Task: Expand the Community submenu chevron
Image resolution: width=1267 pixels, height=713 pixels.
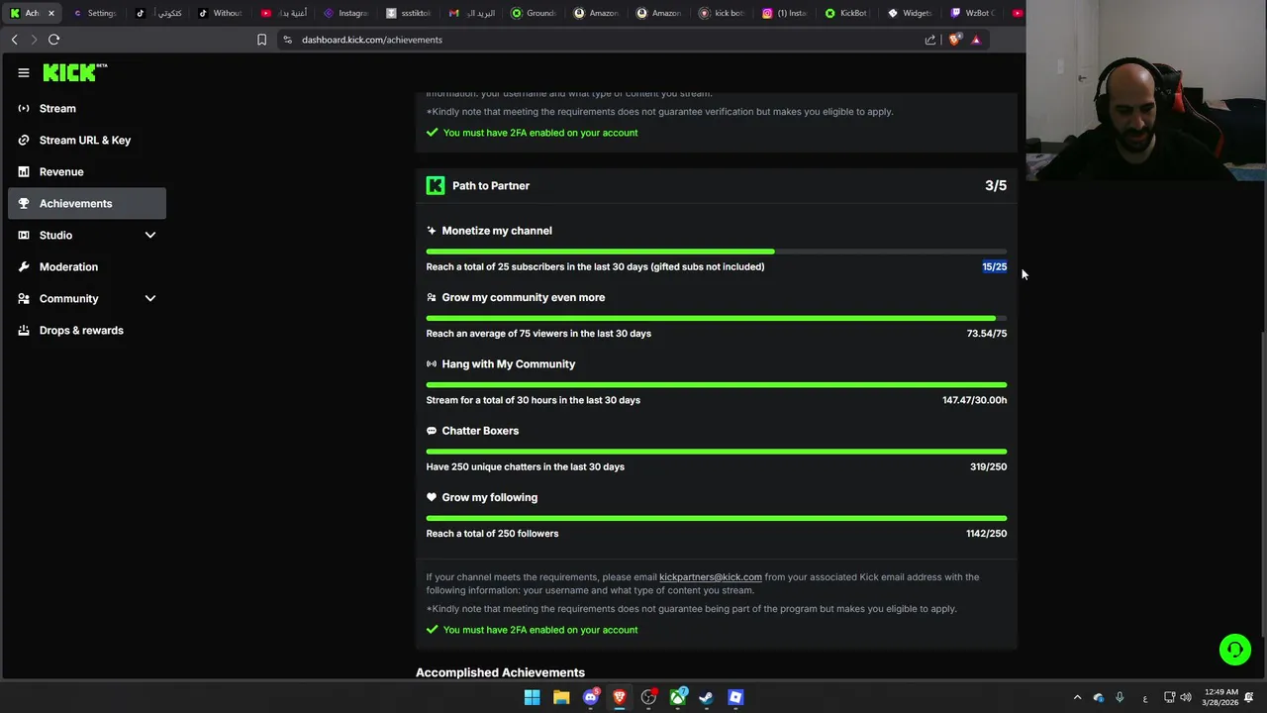Action: point(150,298)
